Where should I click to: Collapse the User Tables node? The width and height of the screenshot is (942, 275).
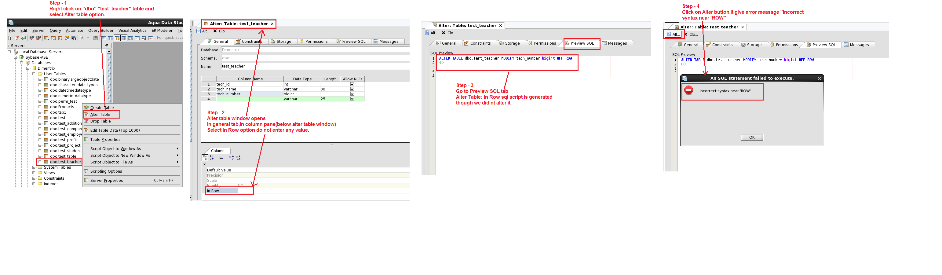(x=34, y=74)
